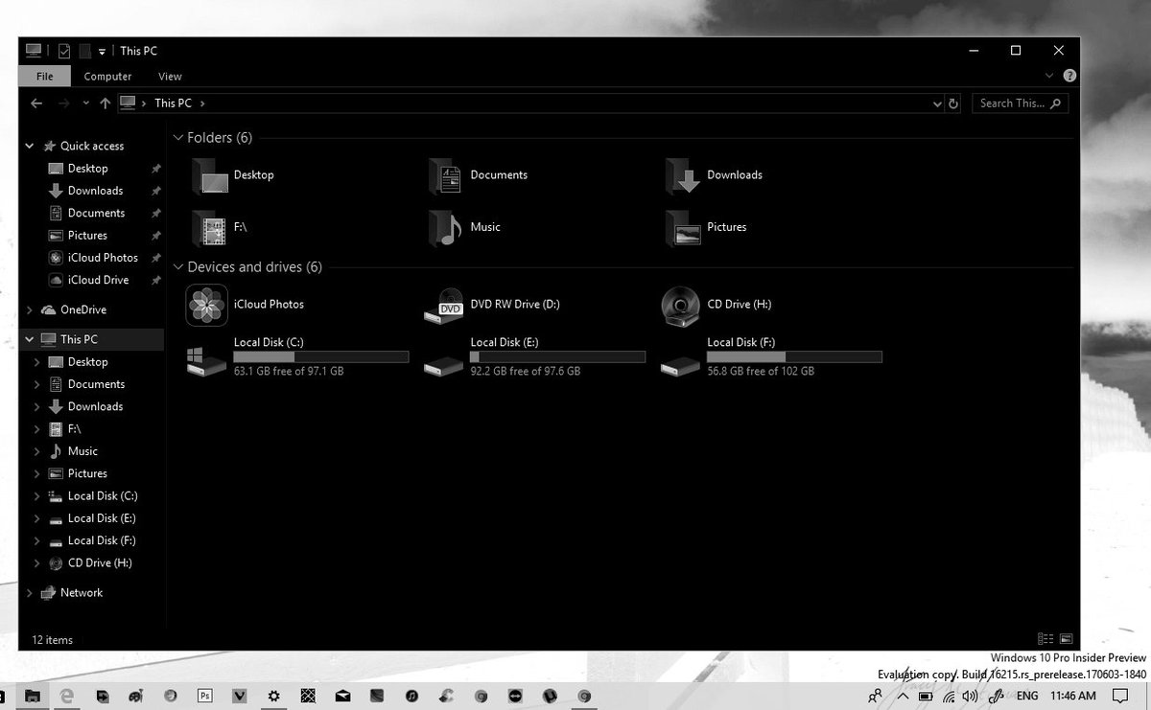The height and width of the screenshot is (710, 1151).
Task: Expand the Network tree node
Action: coord(30,593)
